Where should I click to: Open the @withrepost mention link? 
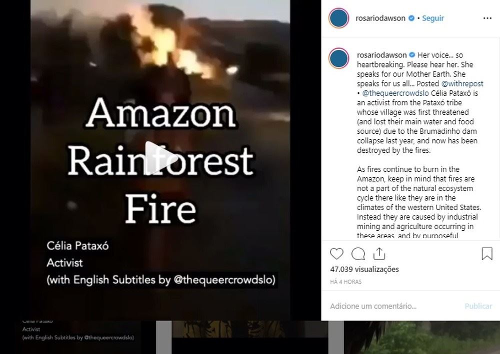click(462, 84)
